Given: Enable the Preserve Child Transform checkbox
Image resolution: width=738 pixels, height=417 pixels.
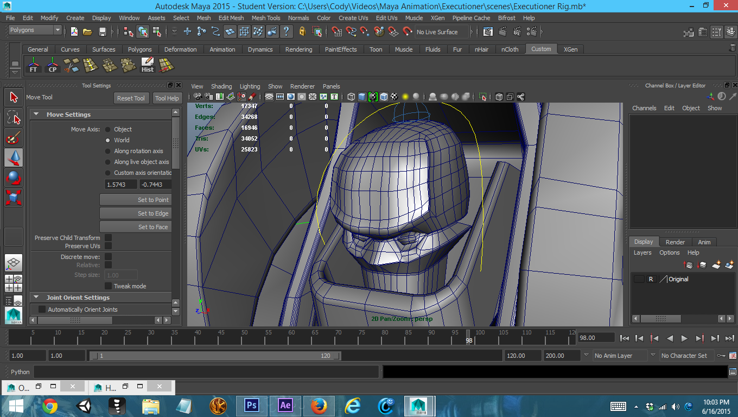Looking at the screenshot, I should point(109,238).
